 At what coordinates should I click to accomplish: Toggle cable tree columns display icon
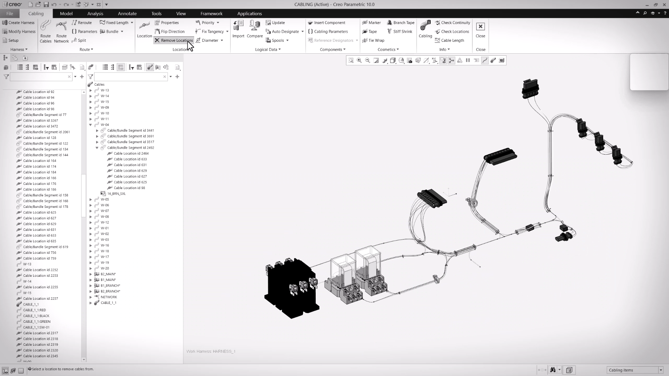(x=121, y=67)
